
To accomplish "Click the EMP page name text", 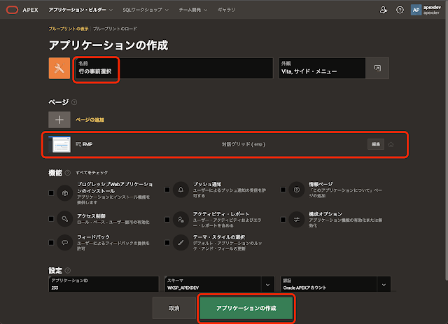I will (x=87, y=144).
